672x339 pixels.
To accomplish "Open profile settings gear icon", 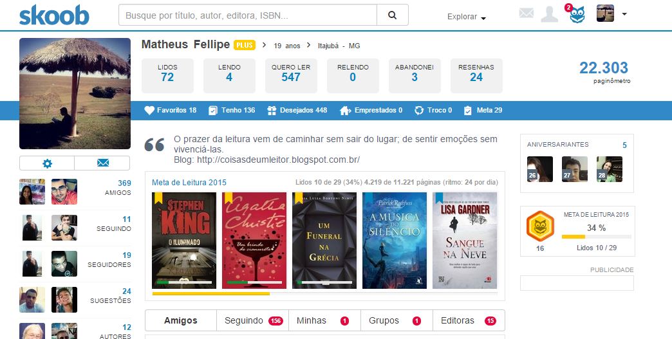I will (47, 163).
